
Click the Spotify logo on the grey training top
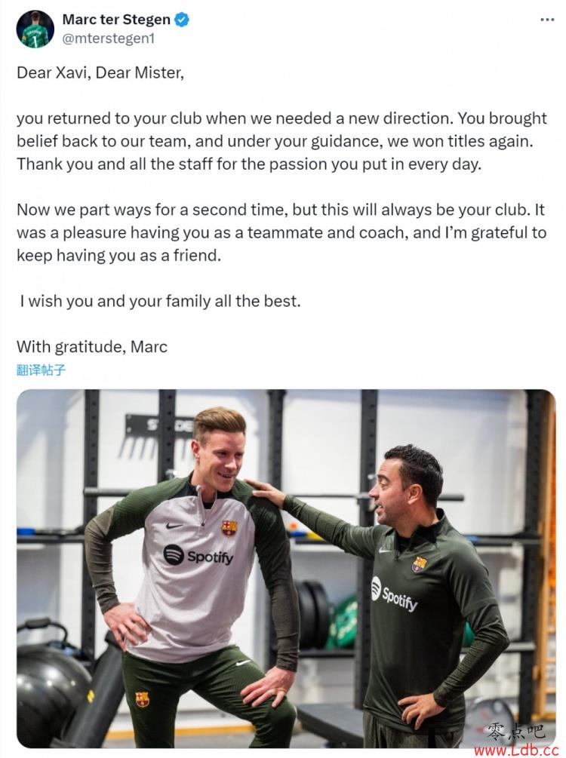tap(198, 555)
